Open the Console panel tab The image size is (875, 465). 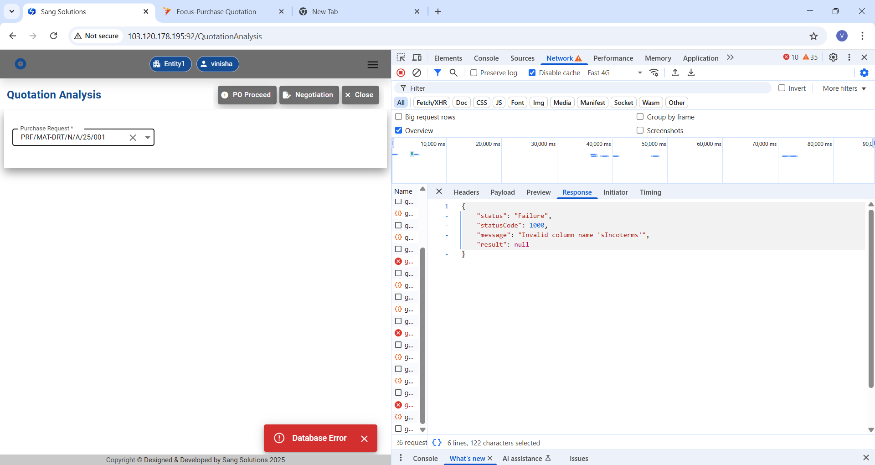coord(486,58)
